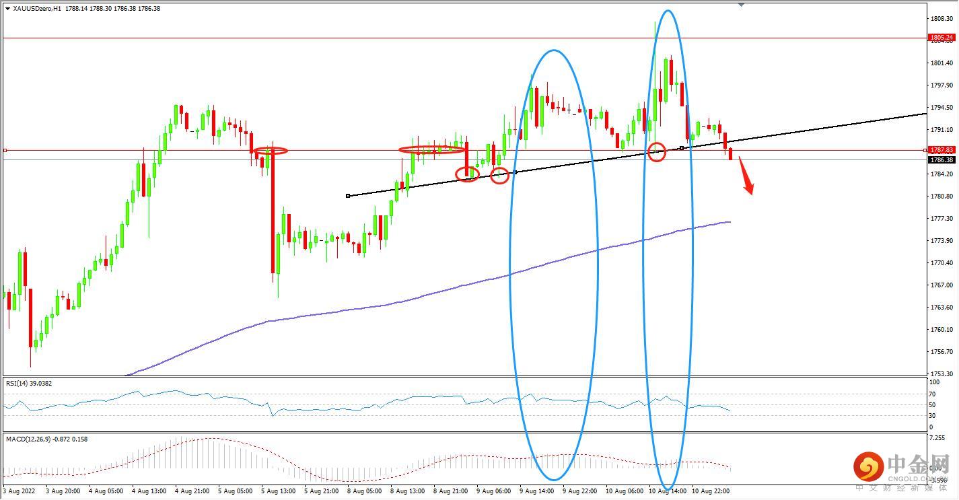This screenshot has width=959, height=500.
Task: Click price scale value 1756.70
Action: pos(940,352)
